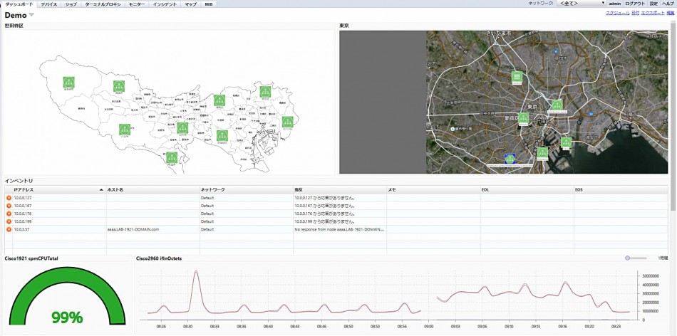Click the スケジュール link

[x=617, y=14]
